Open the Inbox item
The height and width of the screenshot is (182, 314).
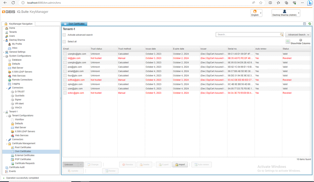tap(15, 48)
